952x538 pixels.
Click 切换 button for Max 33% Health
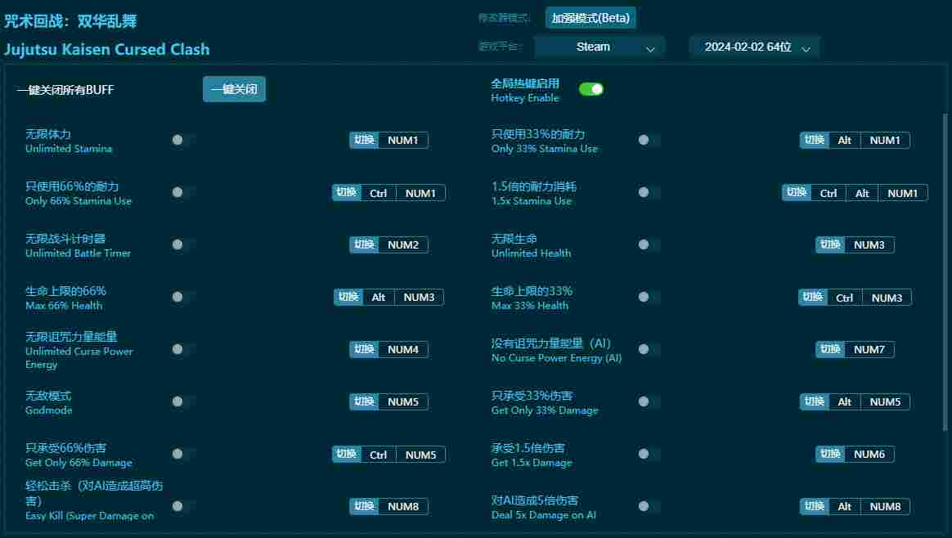click(x=813, y=297)
